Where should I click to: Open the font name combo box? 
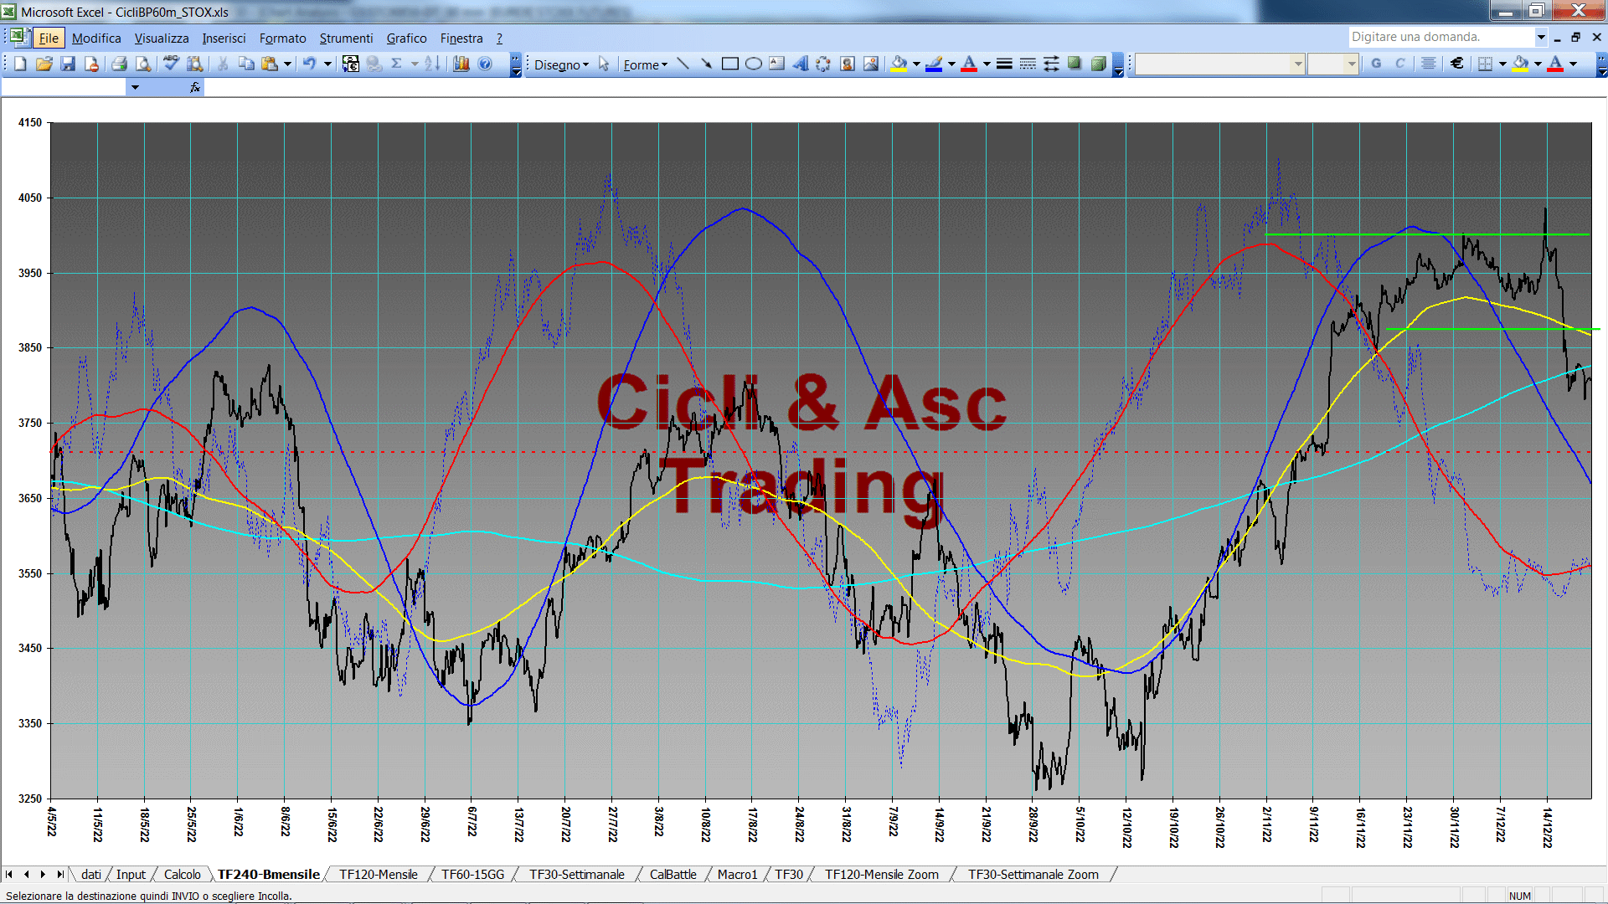coord(1219,64)
